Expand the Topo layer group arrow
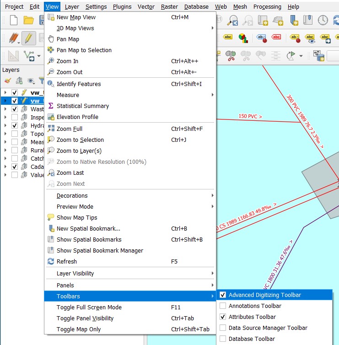The width and height of the screenshot is (339, 345). [5, 134]
